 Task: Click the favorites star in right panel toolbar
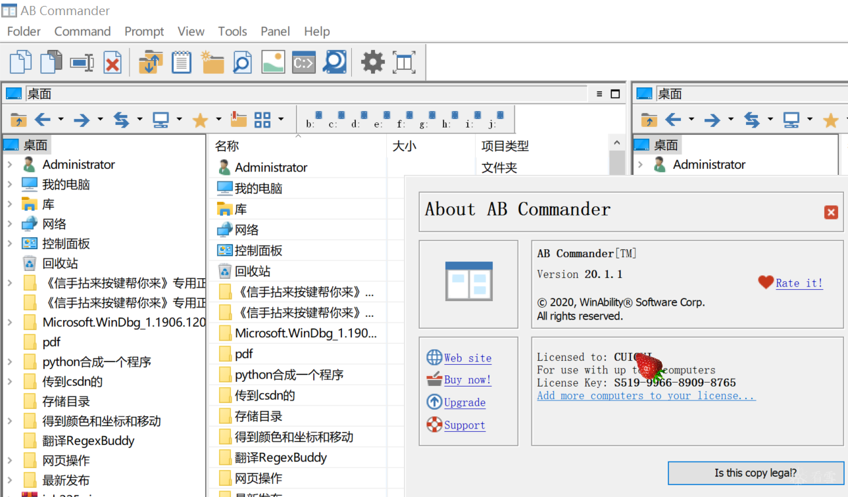831,120
